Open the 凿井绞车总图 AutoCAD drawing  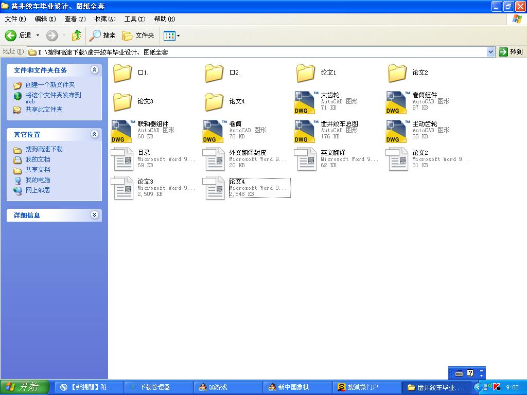click(x=304, y=130)
